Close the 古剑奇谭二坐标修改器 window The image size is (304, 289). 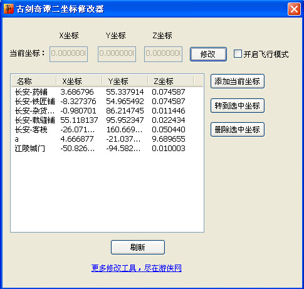[294, 9]
